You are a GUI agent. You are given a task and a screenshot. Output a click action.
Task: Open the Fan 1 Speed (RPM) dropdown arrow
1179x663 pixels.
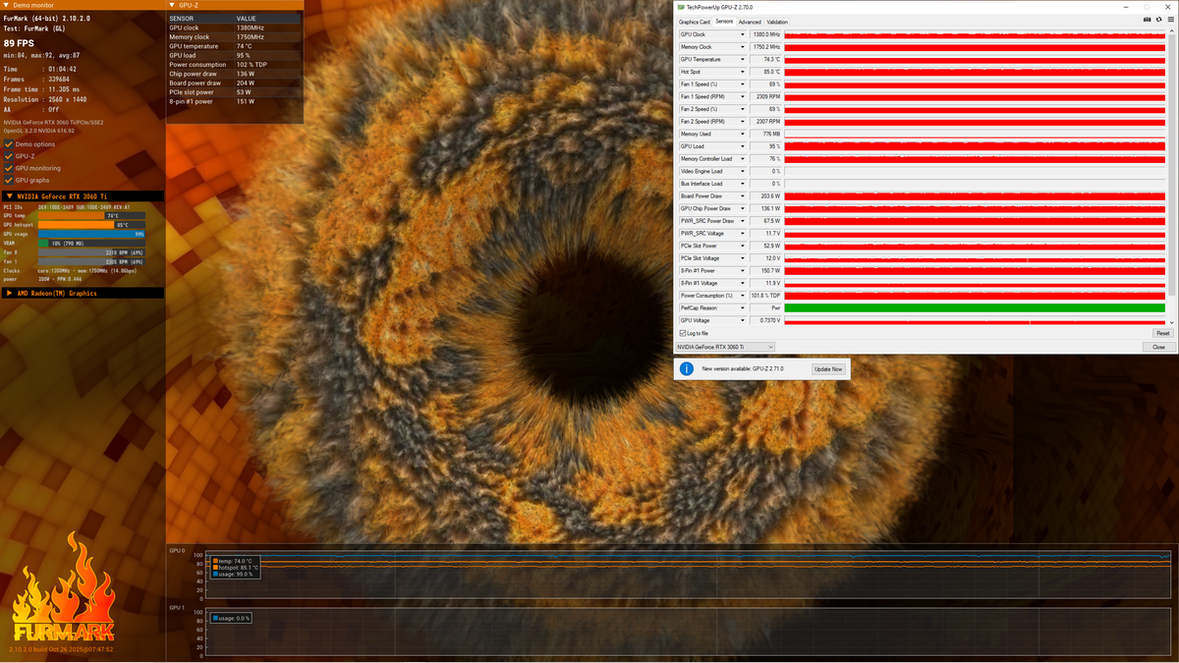(x=743, y=96)
